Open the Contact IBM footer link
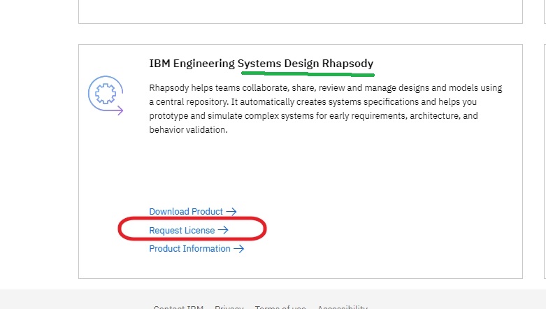Screen dimensions: 546x309 click(x=178, y=307)
